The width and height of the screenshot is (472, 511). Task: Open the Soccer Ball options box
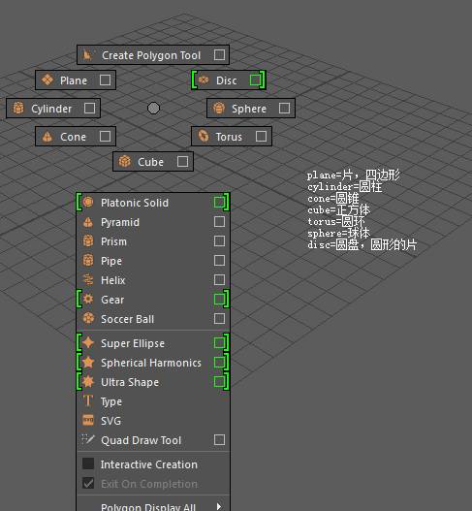pyautogui.click(x=219, y=318)
